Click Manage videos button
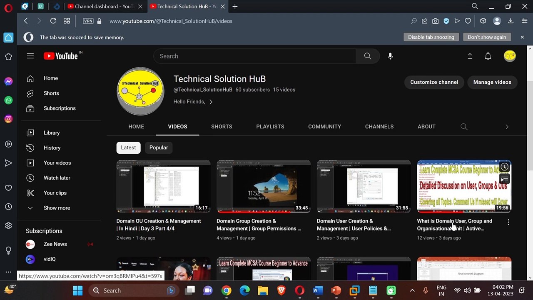This screenshot has height=300, width=533. pyautogui.click(x=492, y=82)
